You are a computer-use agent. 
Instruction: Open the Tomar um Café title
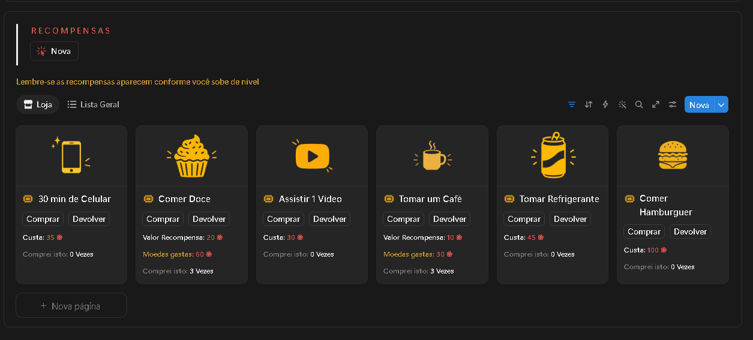point(430,199)
